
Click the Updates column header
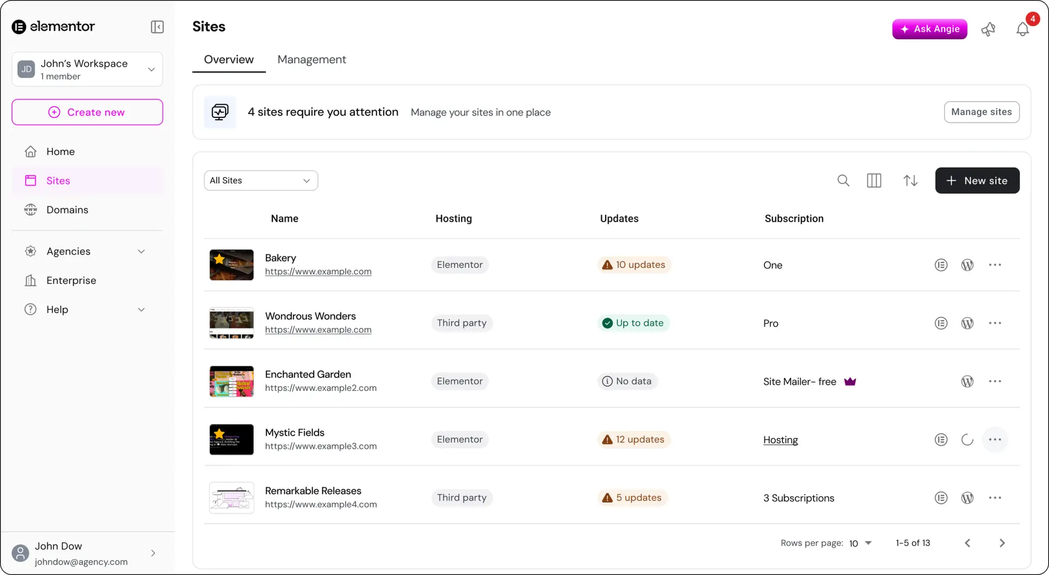click(x=619, y=218)
